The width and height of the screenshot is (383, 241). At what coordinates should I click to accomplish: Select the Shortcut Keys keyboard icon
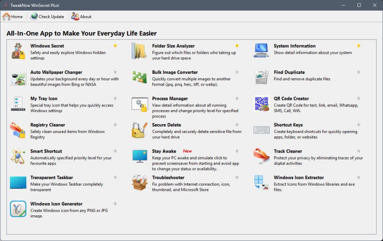(x=261, y=130)
